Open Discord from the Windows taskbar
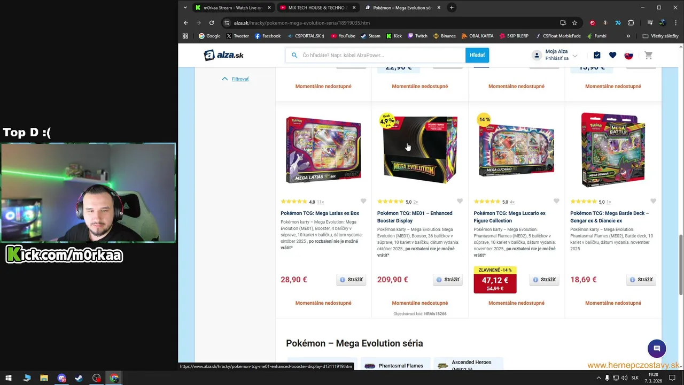Viewport: 684px width, 385px height. [61, 378]
